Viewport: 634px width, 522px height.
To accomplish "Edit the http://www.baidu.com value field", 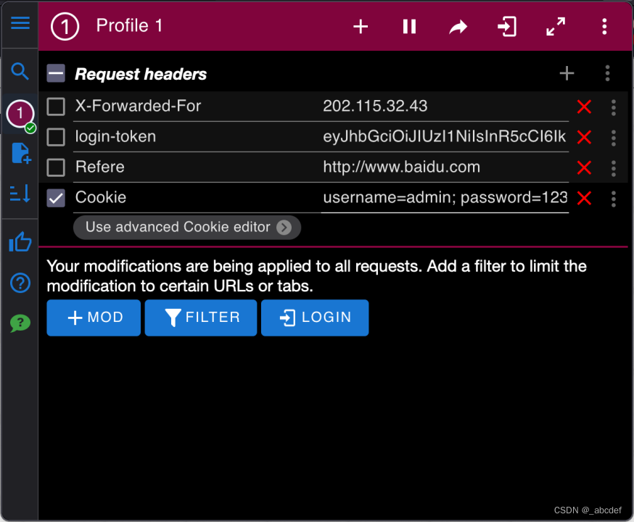I will click(x=445, y=167).
